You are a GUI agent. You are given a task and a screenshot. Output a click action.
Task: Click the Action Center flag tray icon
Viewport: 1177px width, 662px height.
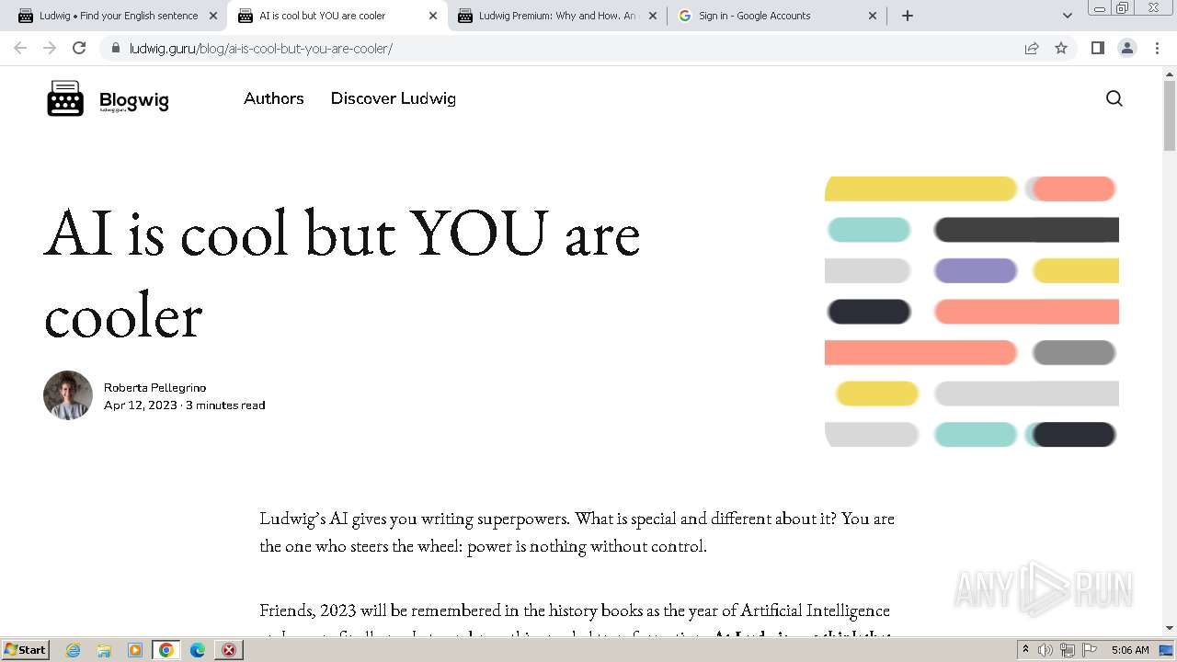point(1090,650)
